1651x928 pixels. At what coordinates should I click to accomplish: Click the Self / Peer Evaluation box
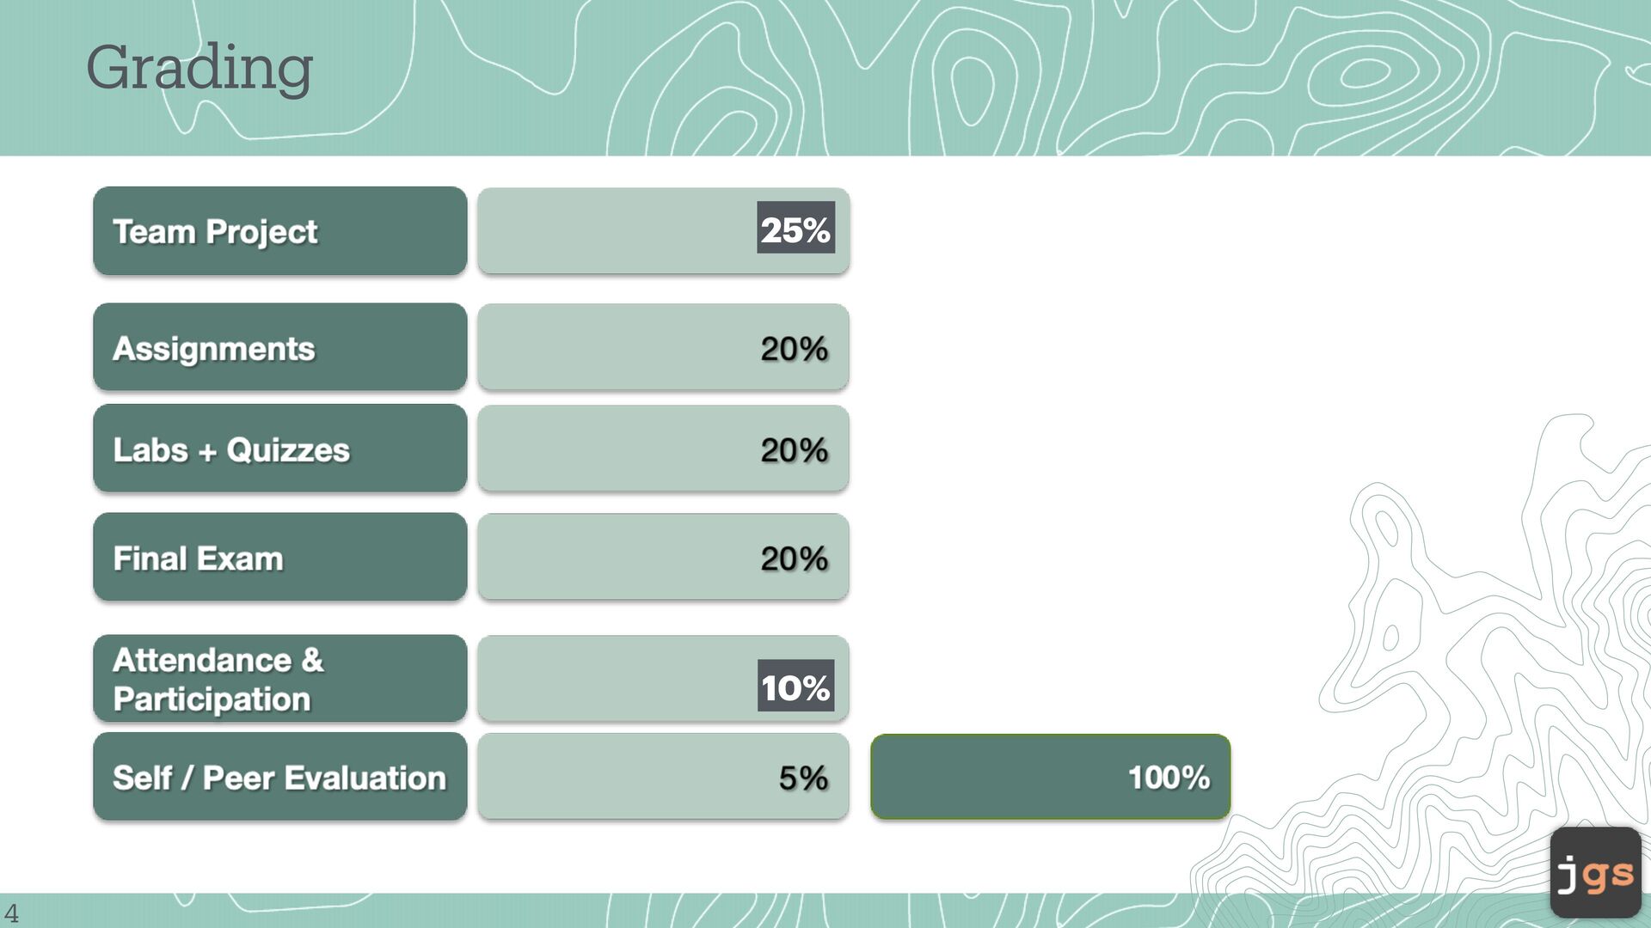click(x=280, y=777)
